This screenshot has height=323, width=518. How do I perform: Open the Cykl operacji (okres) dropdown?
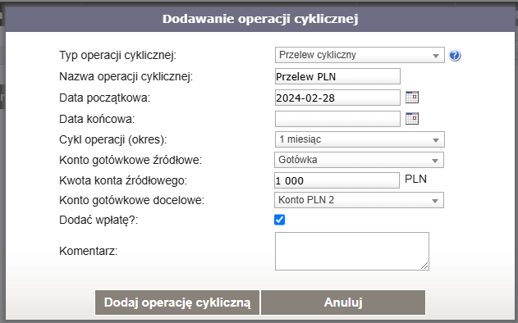[x=360, y=139]
